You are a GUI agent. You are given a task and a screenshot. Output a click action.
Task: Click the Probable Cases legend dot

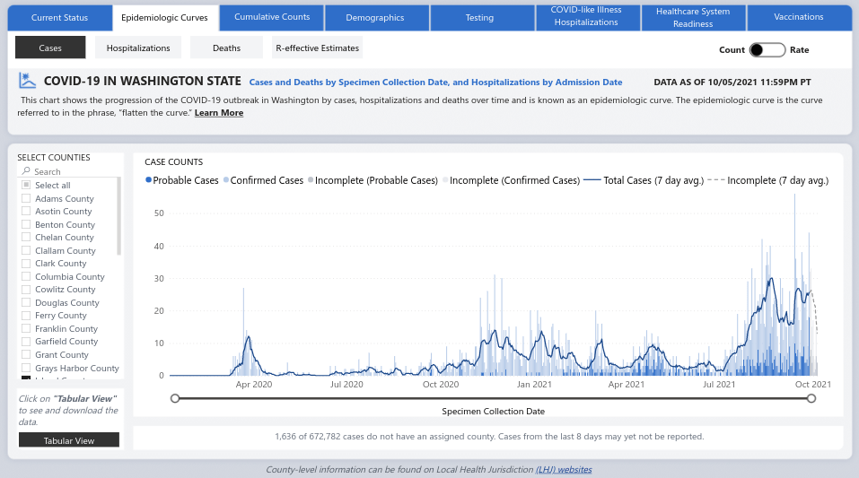click(x=148, y=180)
